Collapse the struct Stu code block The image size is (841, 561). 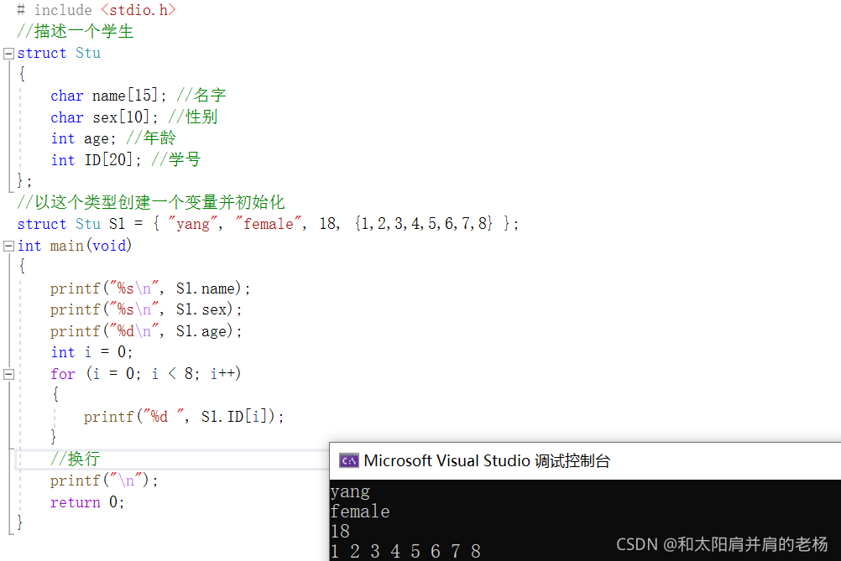[8, 54]
